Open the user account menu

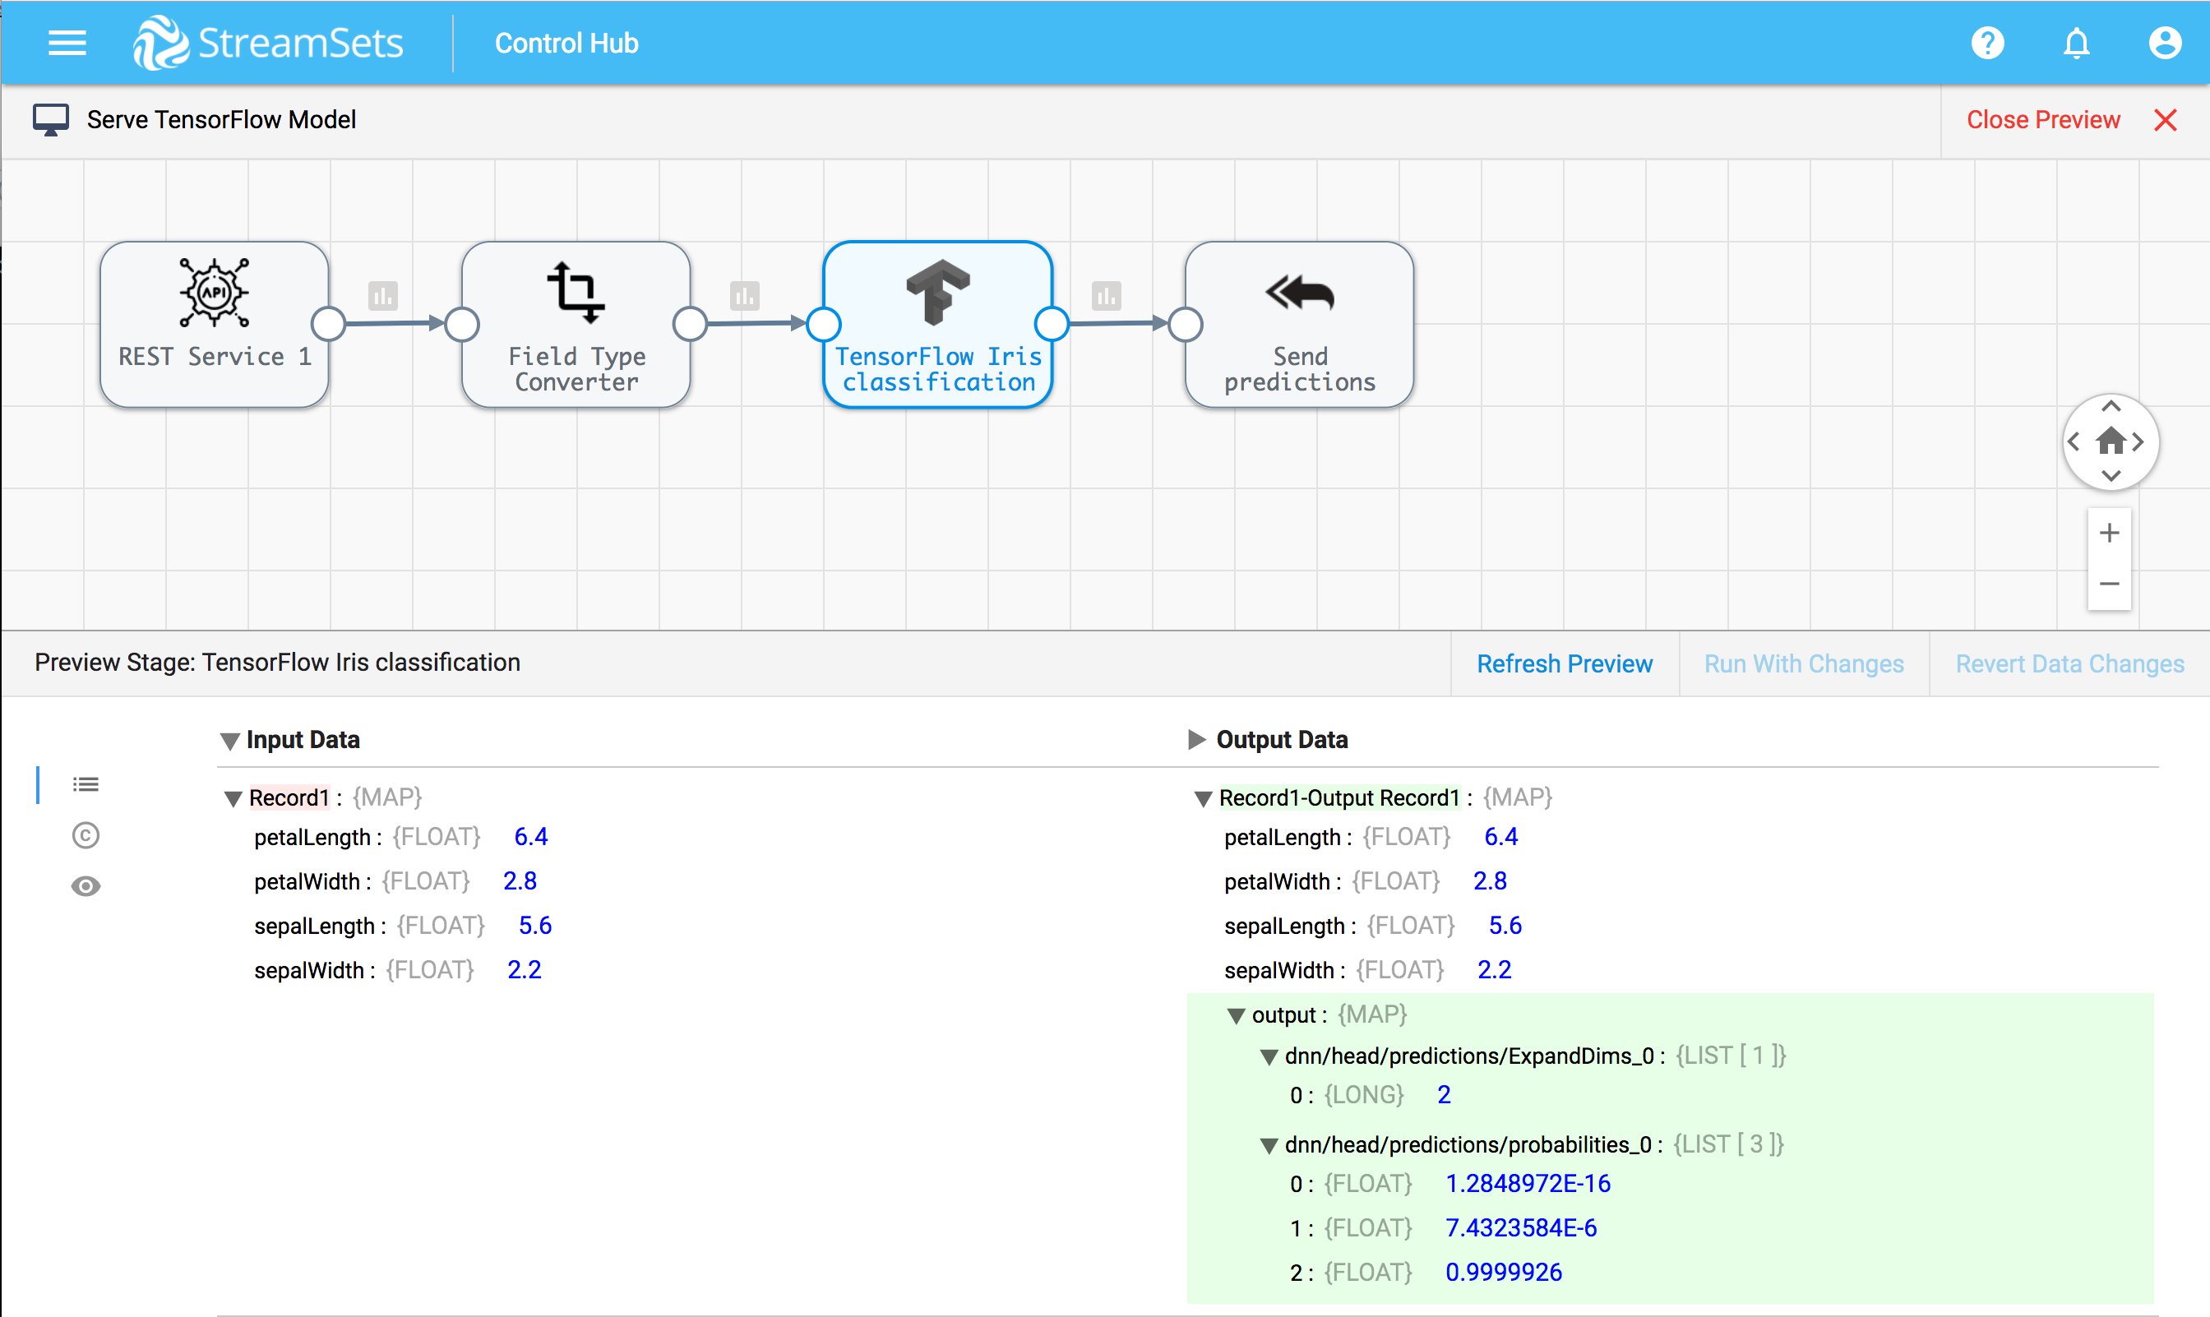coord(2165,43)
